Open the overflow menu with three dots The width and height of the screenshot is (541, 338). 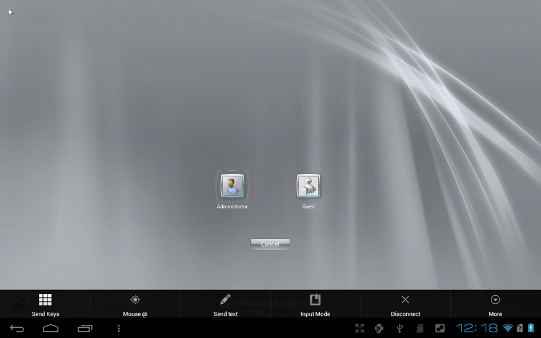point(119,328)
